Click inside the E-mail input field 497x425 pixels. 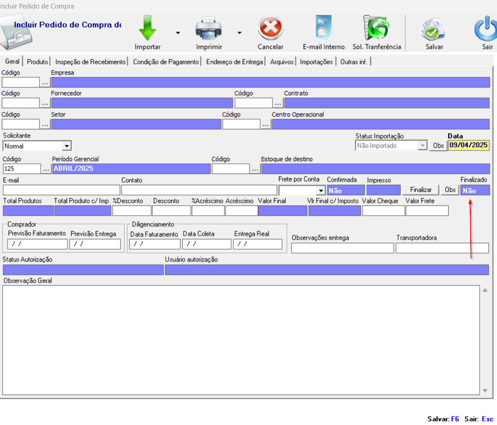pyautogui.click(x=61, y=190)
